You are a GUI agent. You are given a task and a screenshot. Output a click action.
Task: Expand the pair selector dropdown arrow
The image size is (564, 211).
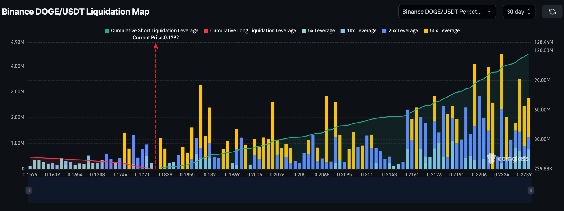pos(489,12)
